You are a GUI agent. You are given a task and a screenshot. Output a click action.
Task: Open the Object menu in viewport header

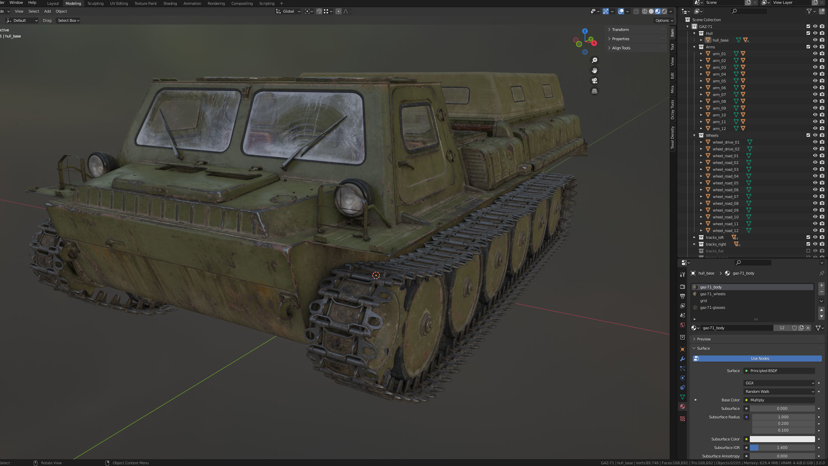point(61,11)
